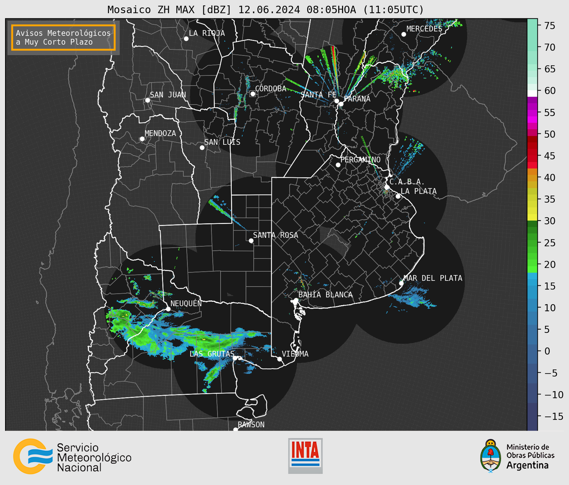
Task: Click the SAN LUIS city marker dot
Action: (202, 148)
